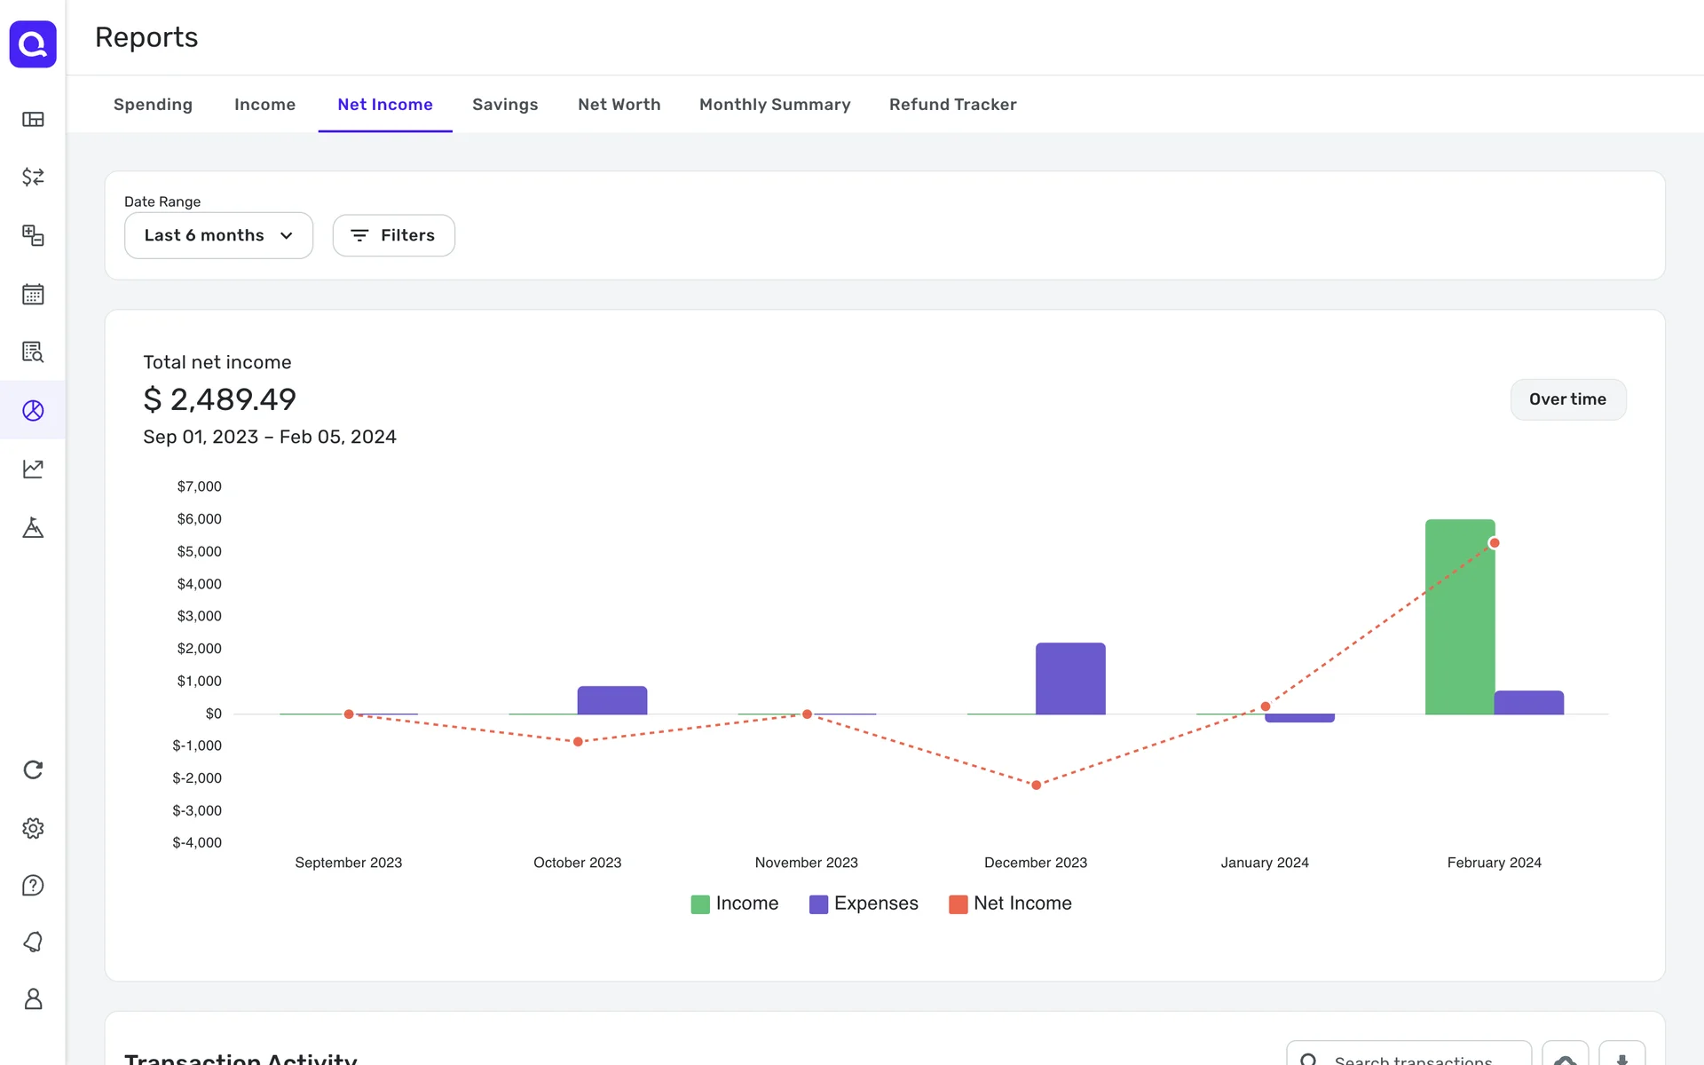1704x1065 pixels.
Task: Open the dashboard icon in sidebar
Action: click(x=33, y=119)
